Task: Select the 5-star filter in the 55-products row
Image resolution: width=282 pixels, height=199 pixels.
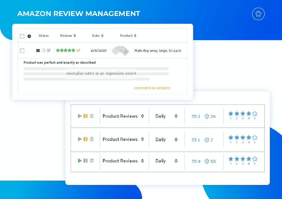Action: pos(255,160)
